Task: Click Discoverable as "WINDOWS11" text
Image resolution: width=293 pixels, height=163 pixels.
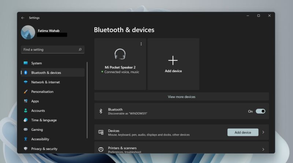Action: (x=127, y=114)
